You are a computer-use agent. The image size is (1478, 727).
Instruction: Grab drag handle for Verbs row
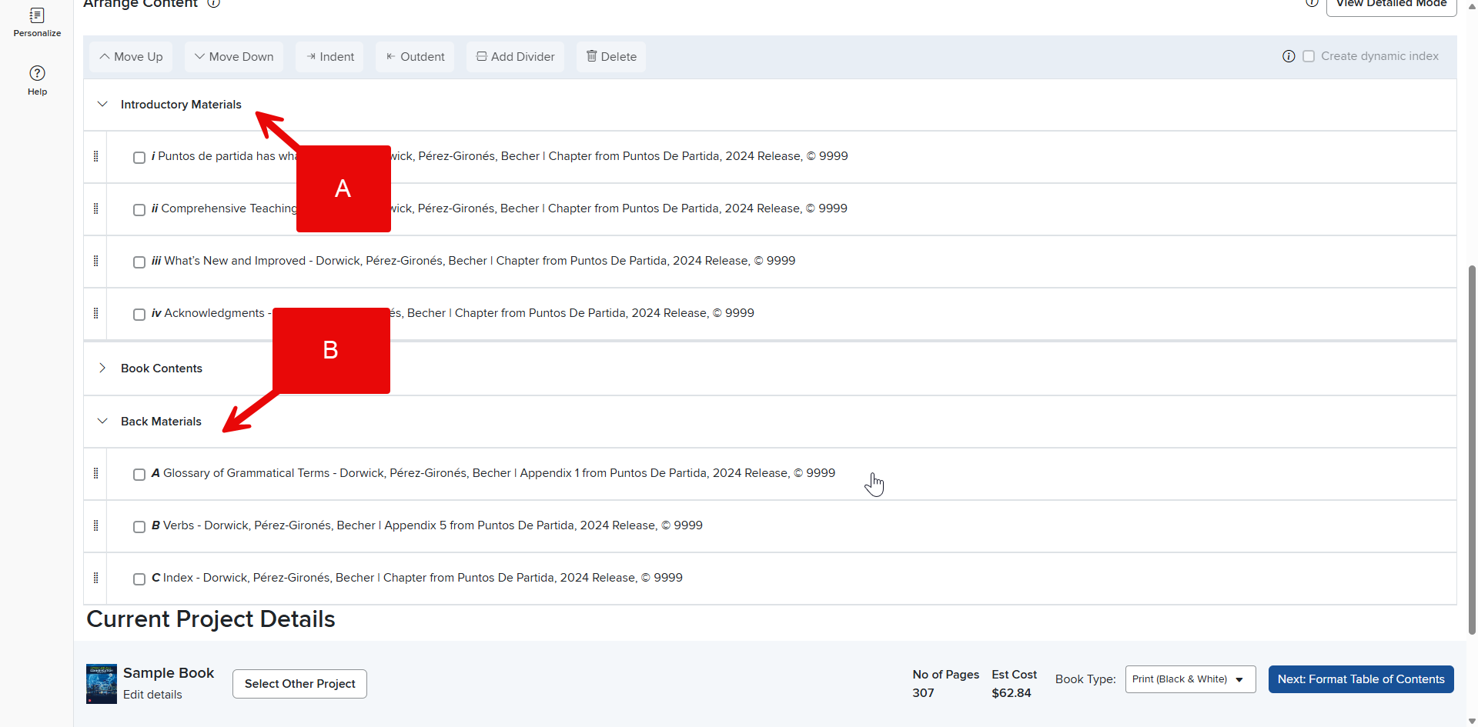coord(95,525)
